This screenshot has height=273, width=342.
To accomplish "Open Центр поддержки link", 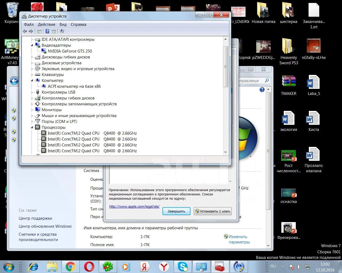I will 35,218.
